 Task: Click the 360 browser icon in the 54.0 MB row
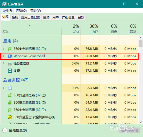[x=10, y=102]
